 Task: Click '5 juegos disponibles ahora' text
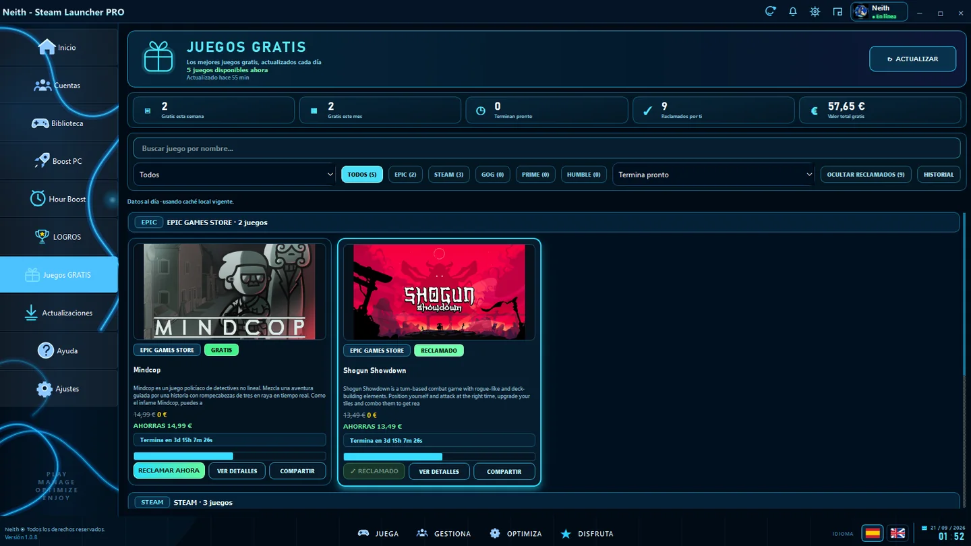[227, 70]
